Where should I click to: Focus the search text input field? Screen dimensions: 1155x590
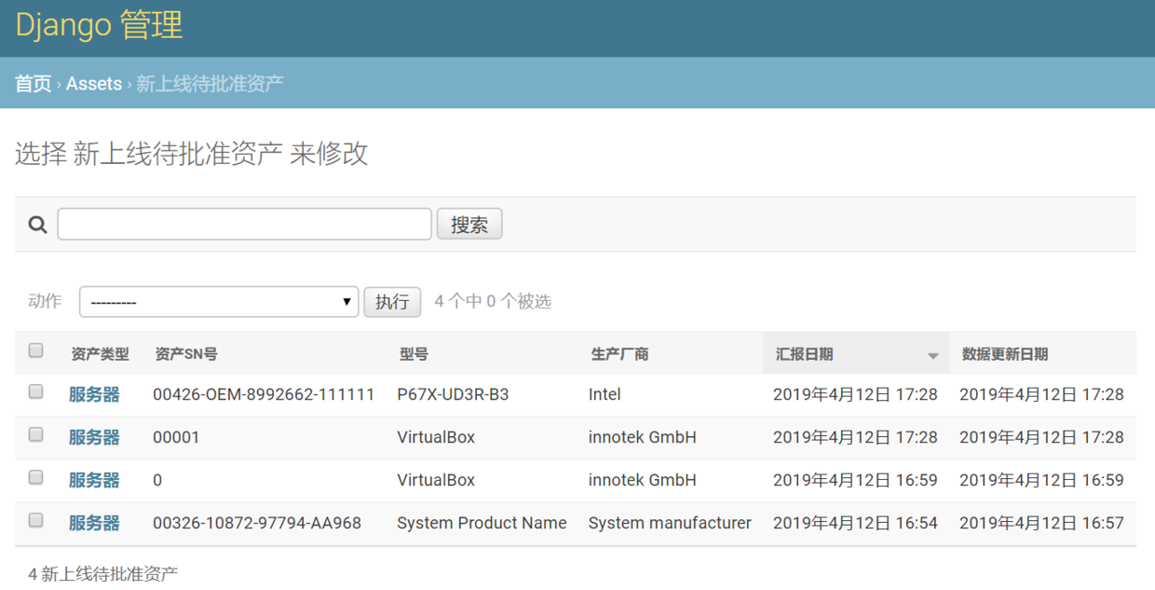point(245,225)
